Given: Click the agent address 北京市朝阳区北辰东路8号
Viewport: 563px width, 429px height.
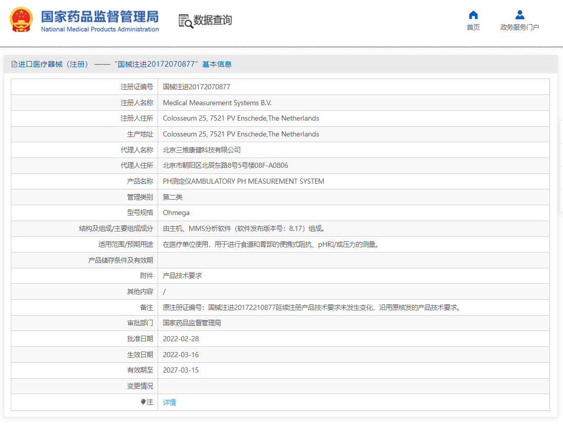Looking at the screenshot, I should tap(225, 166).
